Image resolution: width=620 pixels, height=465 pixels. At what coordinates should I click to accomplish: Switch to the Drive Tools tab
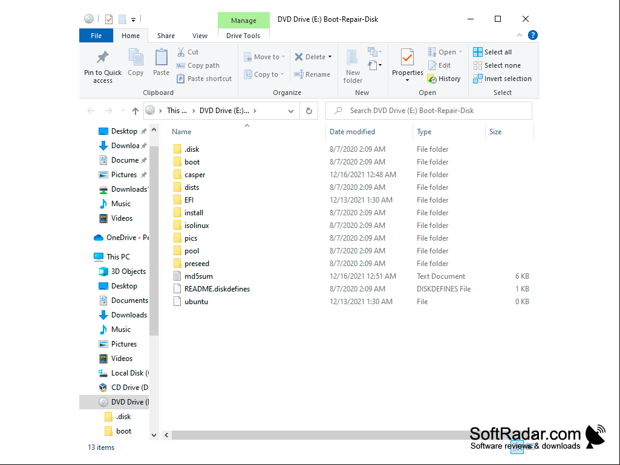(x=243, y=36)
